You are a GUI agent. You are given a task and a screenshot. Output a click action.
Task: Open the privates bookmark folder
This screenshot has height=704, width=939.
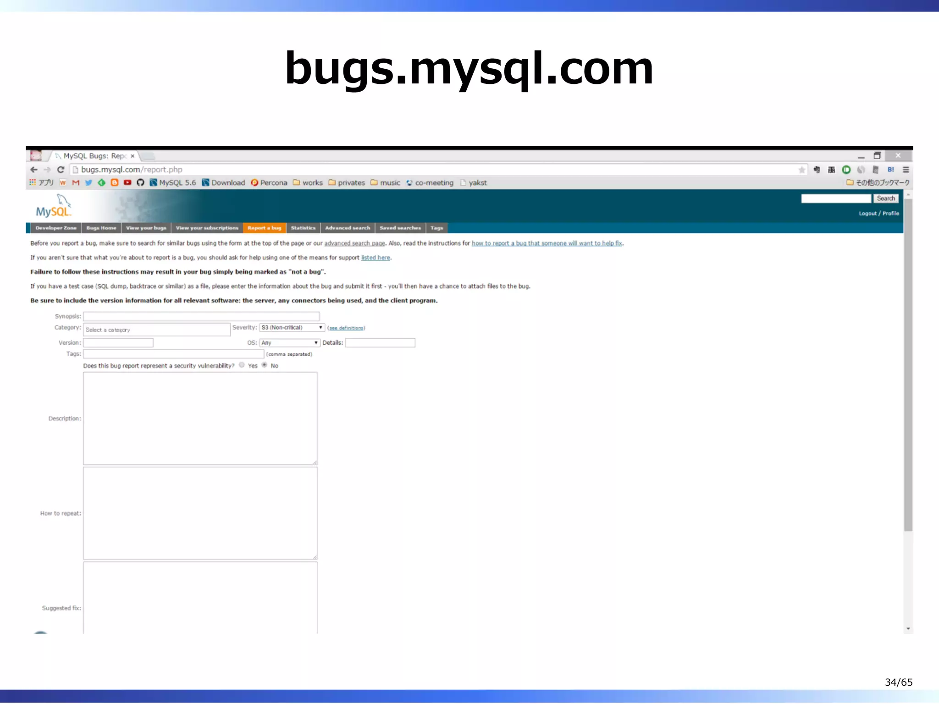click(347, 182)
